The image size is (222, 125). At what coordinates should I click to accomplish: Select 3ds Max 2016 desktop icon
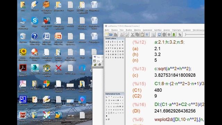coord(35,69)
